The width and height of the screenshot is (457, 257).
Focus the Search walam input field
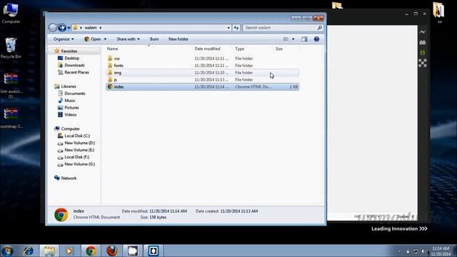[x=280, y=28]
